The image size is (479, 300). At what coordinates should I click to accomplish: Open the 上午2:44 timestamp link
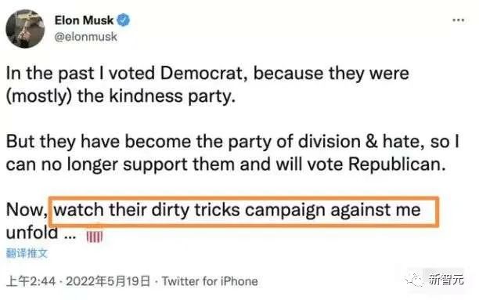click(x=31, y=281)
